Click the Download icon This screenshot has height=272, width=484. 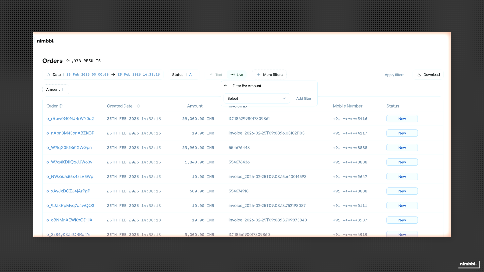pyautogui.click(x=418, y=75)
